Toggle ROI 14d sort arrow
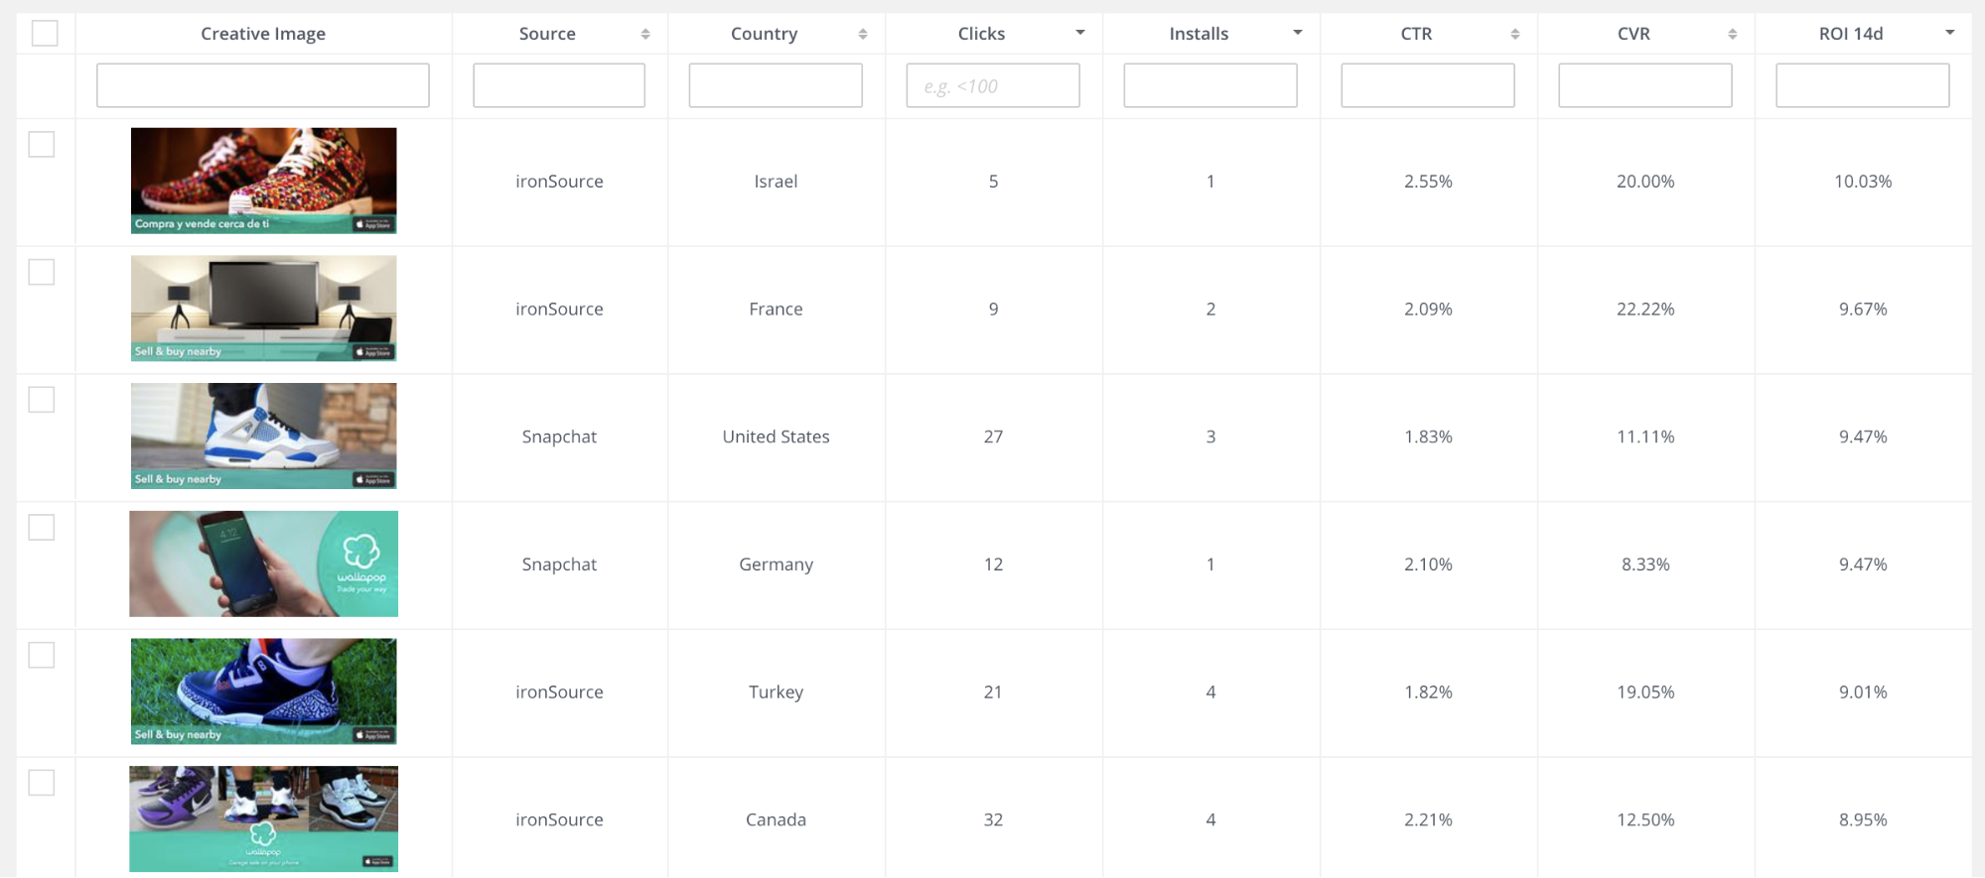 pos(1949,33)
